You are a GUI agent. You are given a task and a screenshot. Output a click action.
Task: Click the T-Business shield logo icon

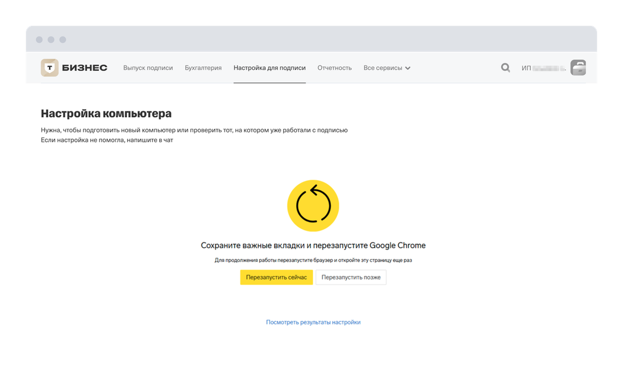[x=50, y=68]
